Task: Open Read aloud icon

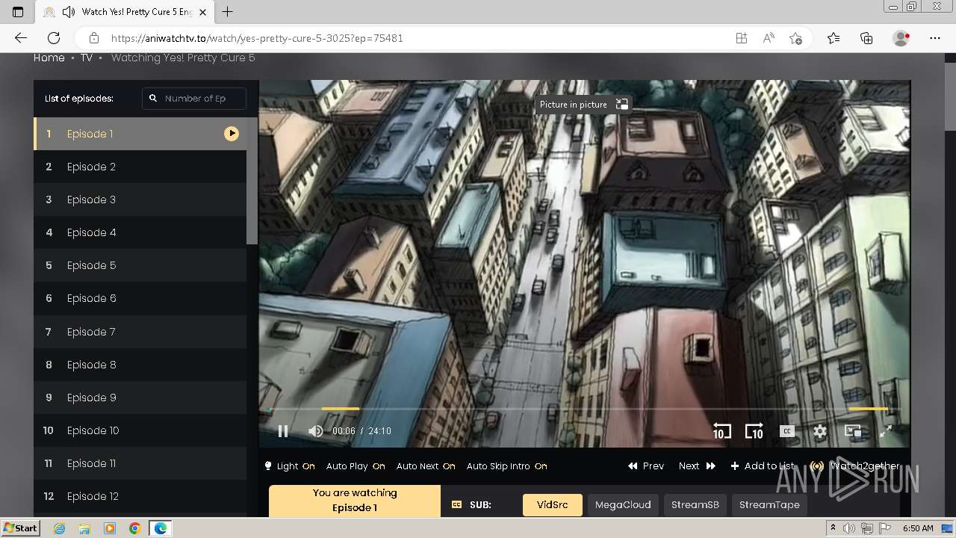Action: click(x=769, y=38)
